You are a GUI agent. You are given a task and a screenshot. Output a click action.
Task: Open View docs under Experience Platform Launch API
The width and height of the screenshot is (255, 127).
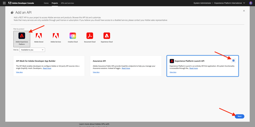coord(173,72)
